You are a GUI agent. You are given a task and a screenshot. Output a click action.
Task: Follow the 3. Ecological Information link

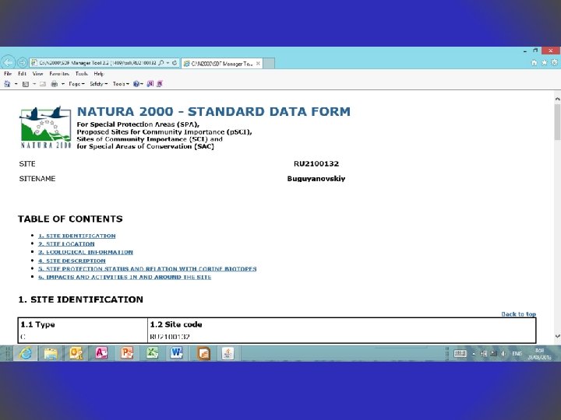(x=86, y=252)
